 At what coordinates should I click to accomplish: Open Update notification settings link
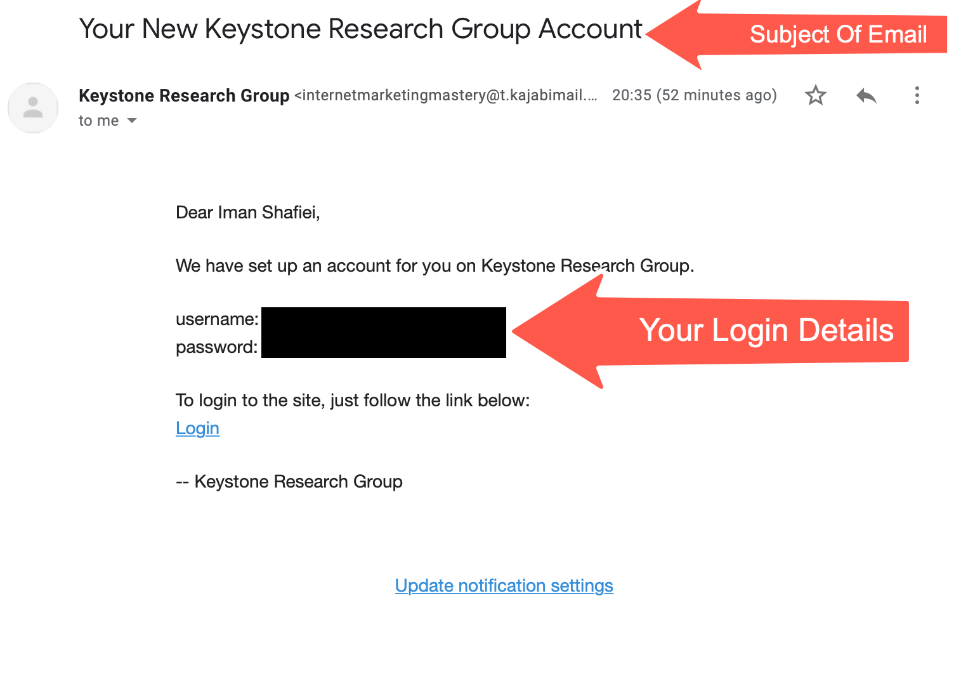[x=504, y=585]
